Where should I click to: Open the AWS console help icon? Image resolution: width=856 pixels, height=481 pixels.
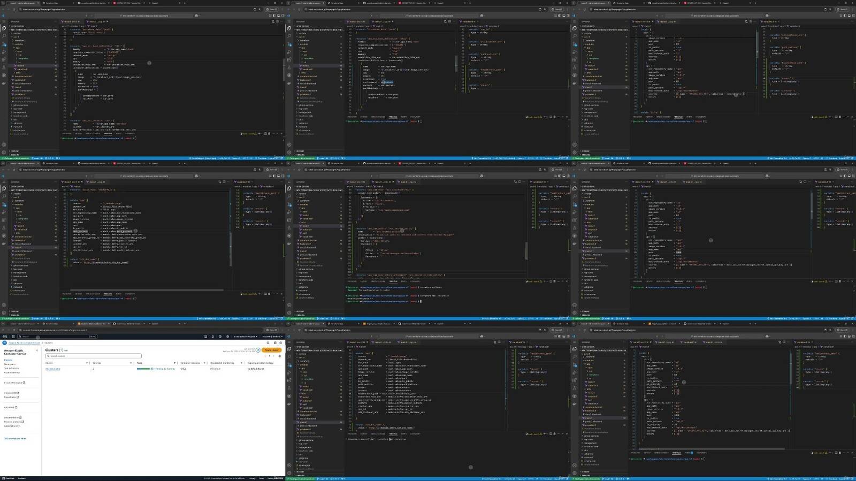click(219, 337)
